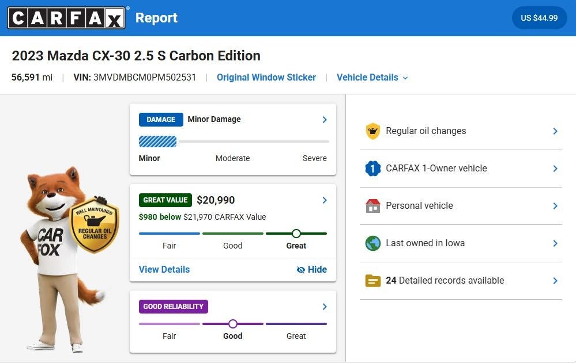Click the yellow detailed records folder icon
Image resolution: width=576 pixels, height=363 pixels.
[x=373, y=281]
